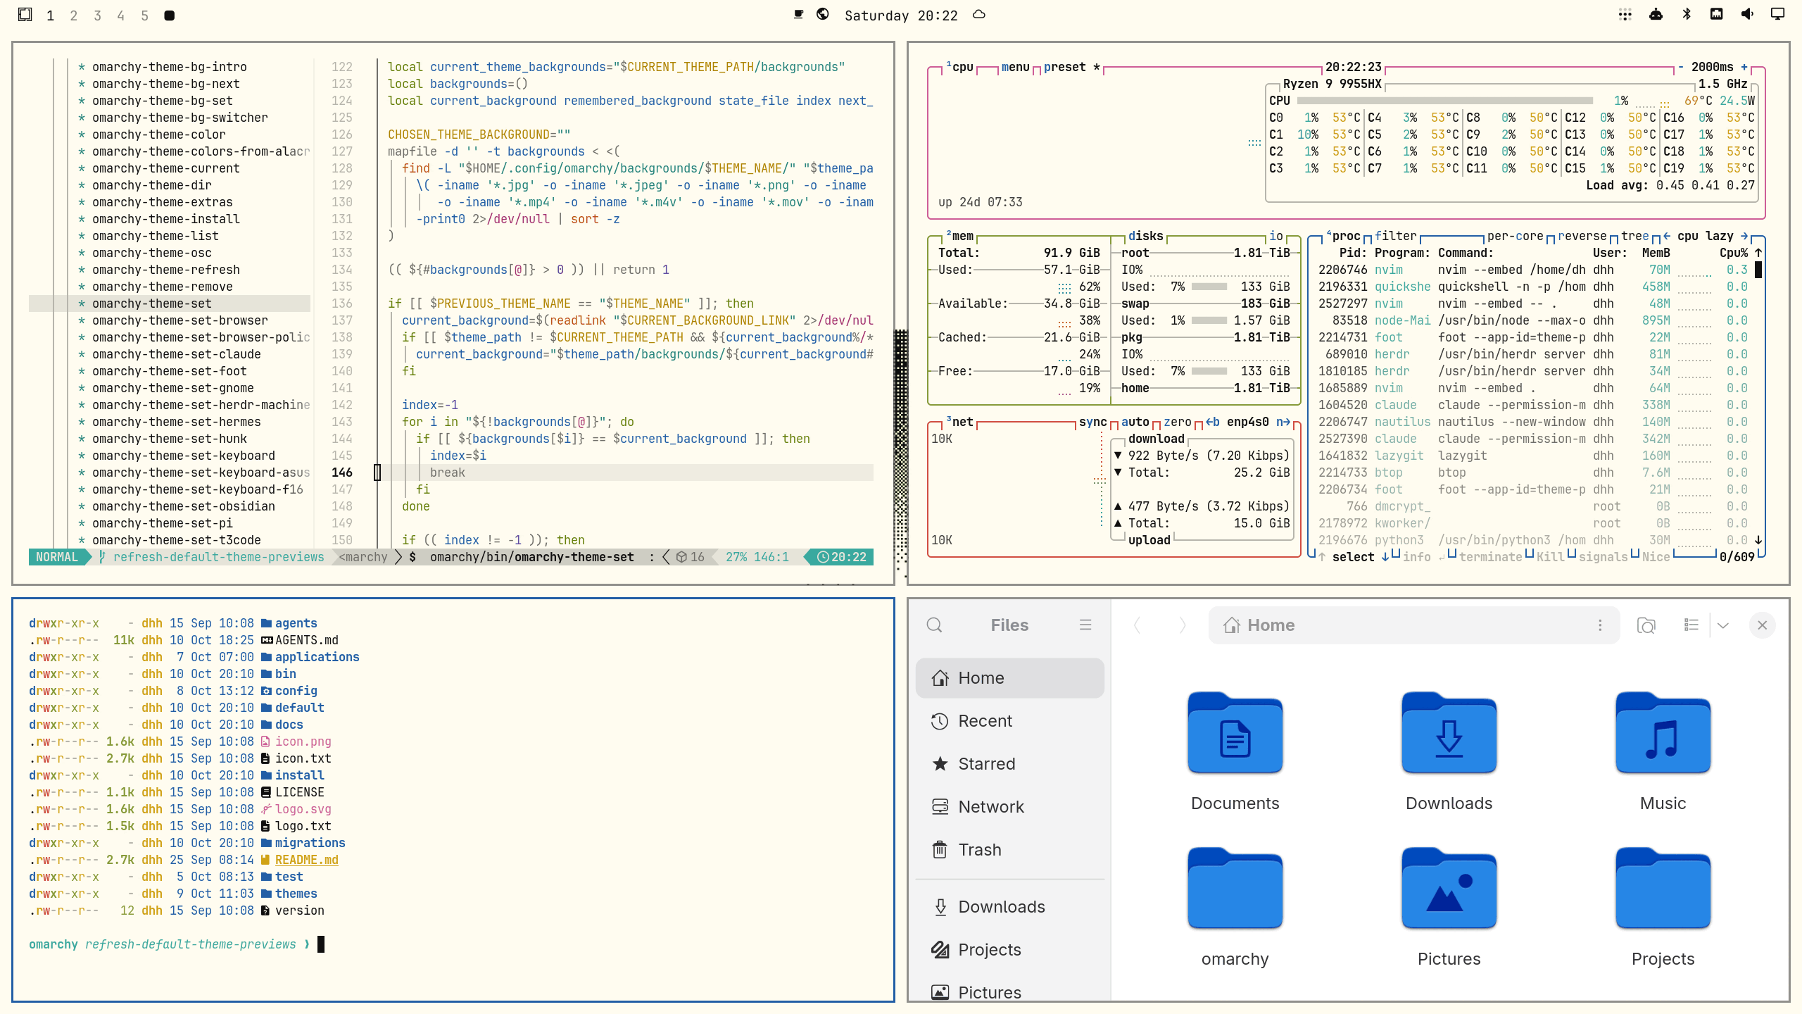This screenshot has width=1802, height=1014.
Task: Open the Projects folder icon in grid
Action: (1663, 889)
